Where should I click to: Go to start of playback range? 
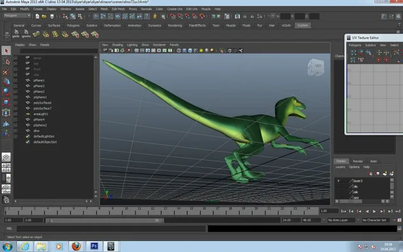343,212
